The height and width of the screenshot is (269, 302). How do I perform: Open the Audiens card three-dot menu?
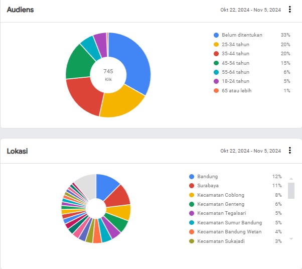click(x=290, y=10)
